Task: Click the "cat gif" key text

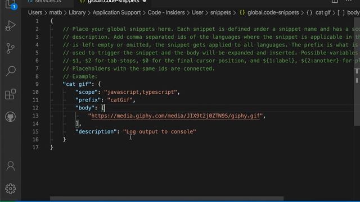Action: click(x=77, y=84)
